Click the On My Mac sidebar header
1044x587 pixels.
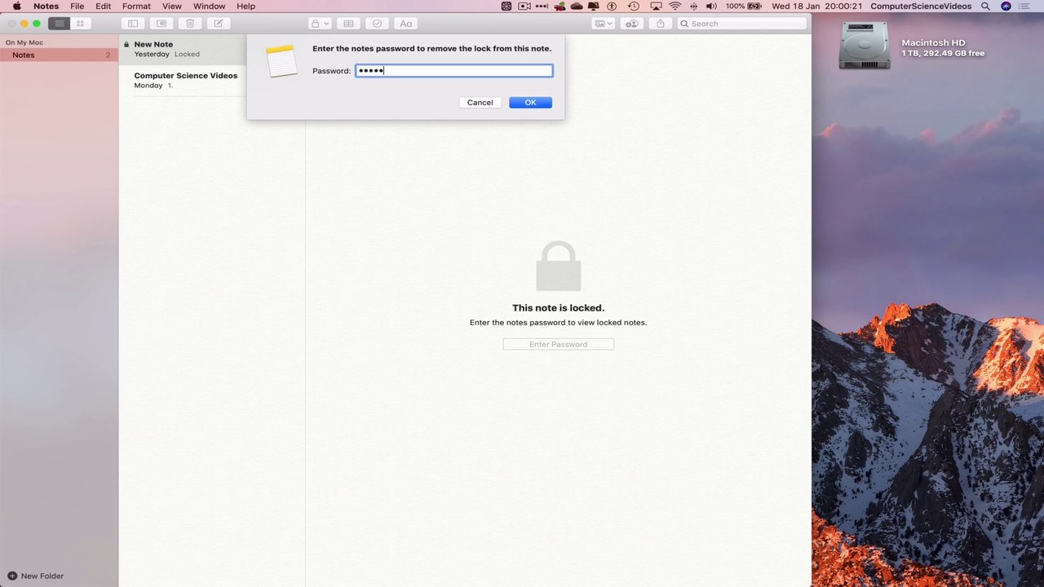click(24, 42)
